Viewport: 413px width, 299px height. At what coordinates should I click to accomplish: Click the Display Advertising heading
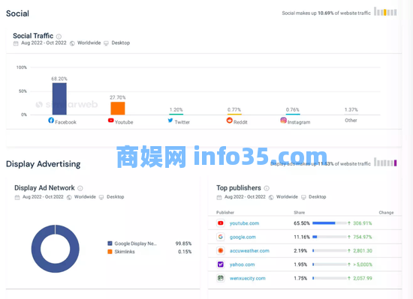point(44,164)
